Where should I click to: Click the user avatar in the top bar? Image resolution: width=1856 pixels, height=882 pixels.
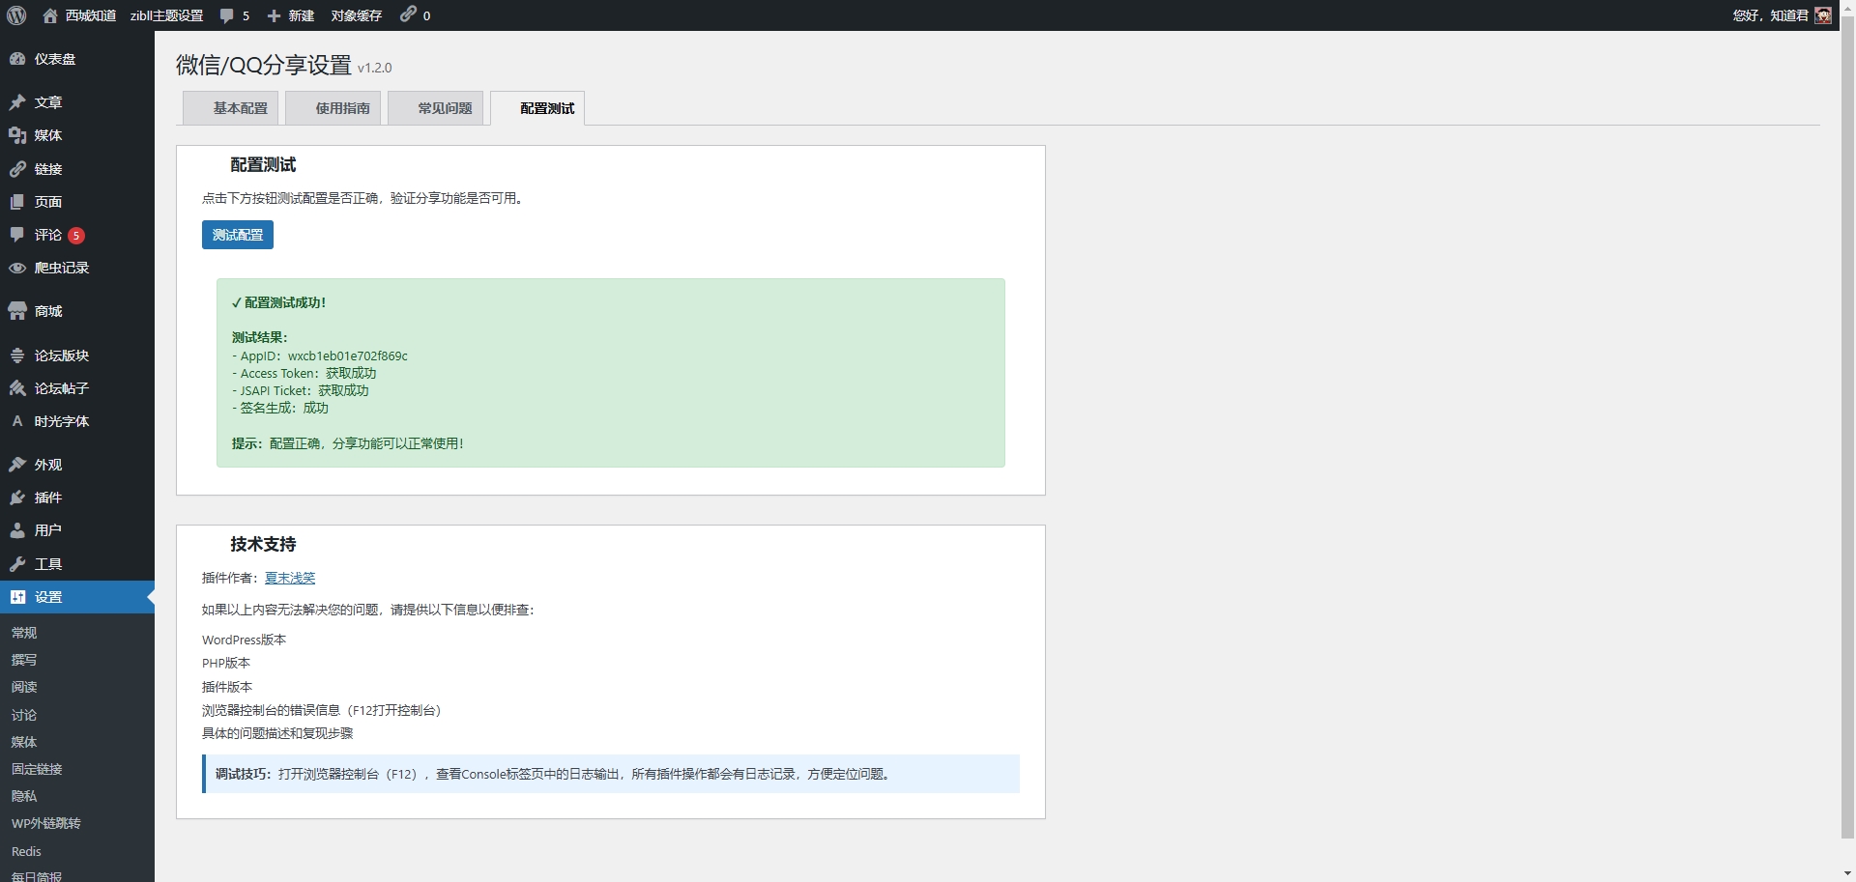1823,15
